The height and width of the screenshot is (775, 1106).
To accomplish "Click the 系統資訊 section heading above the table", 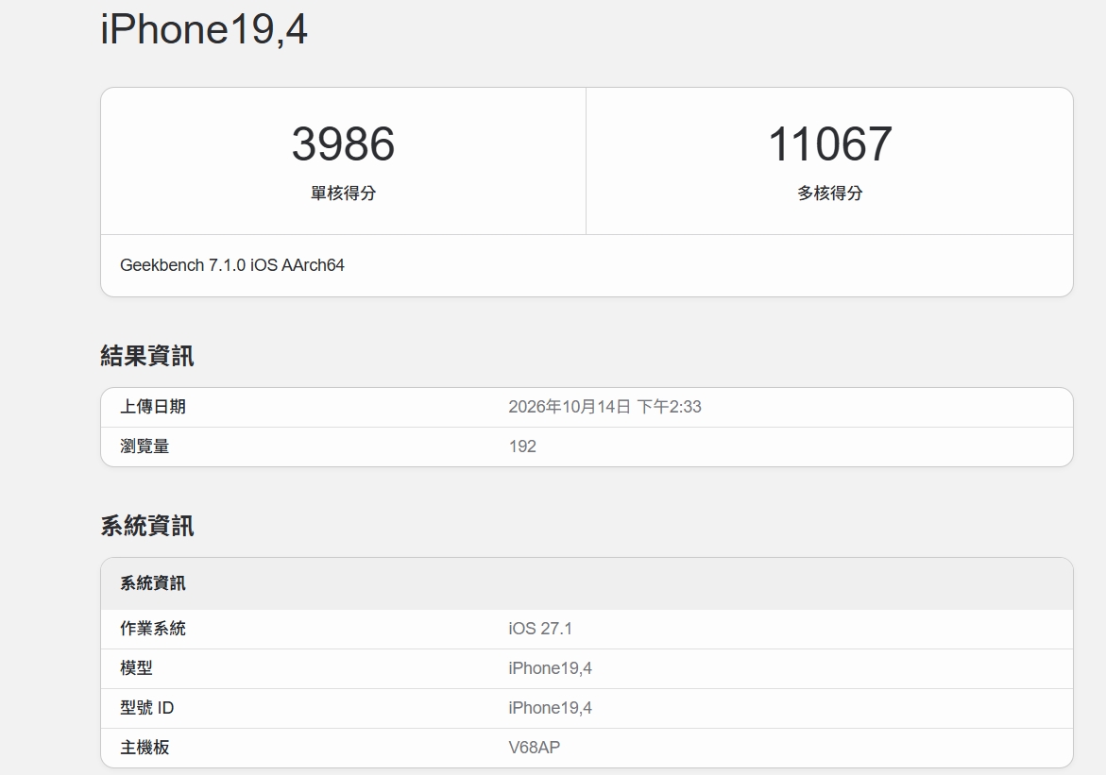I will 146,526.
